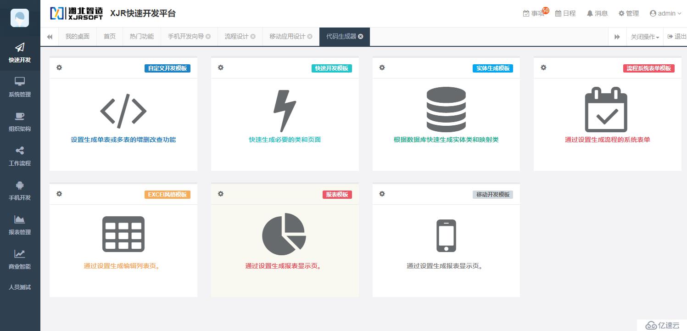This screenshot has width=687, height=331.
Task: Open the 人员测试 sidebar entry
Action: point(20,287)
